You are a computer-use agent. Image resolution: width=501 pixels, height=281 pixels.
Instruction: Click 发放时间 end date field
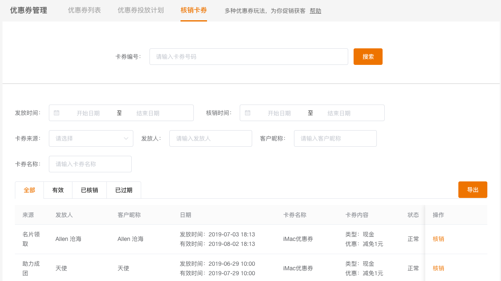(x=148, y=113)
